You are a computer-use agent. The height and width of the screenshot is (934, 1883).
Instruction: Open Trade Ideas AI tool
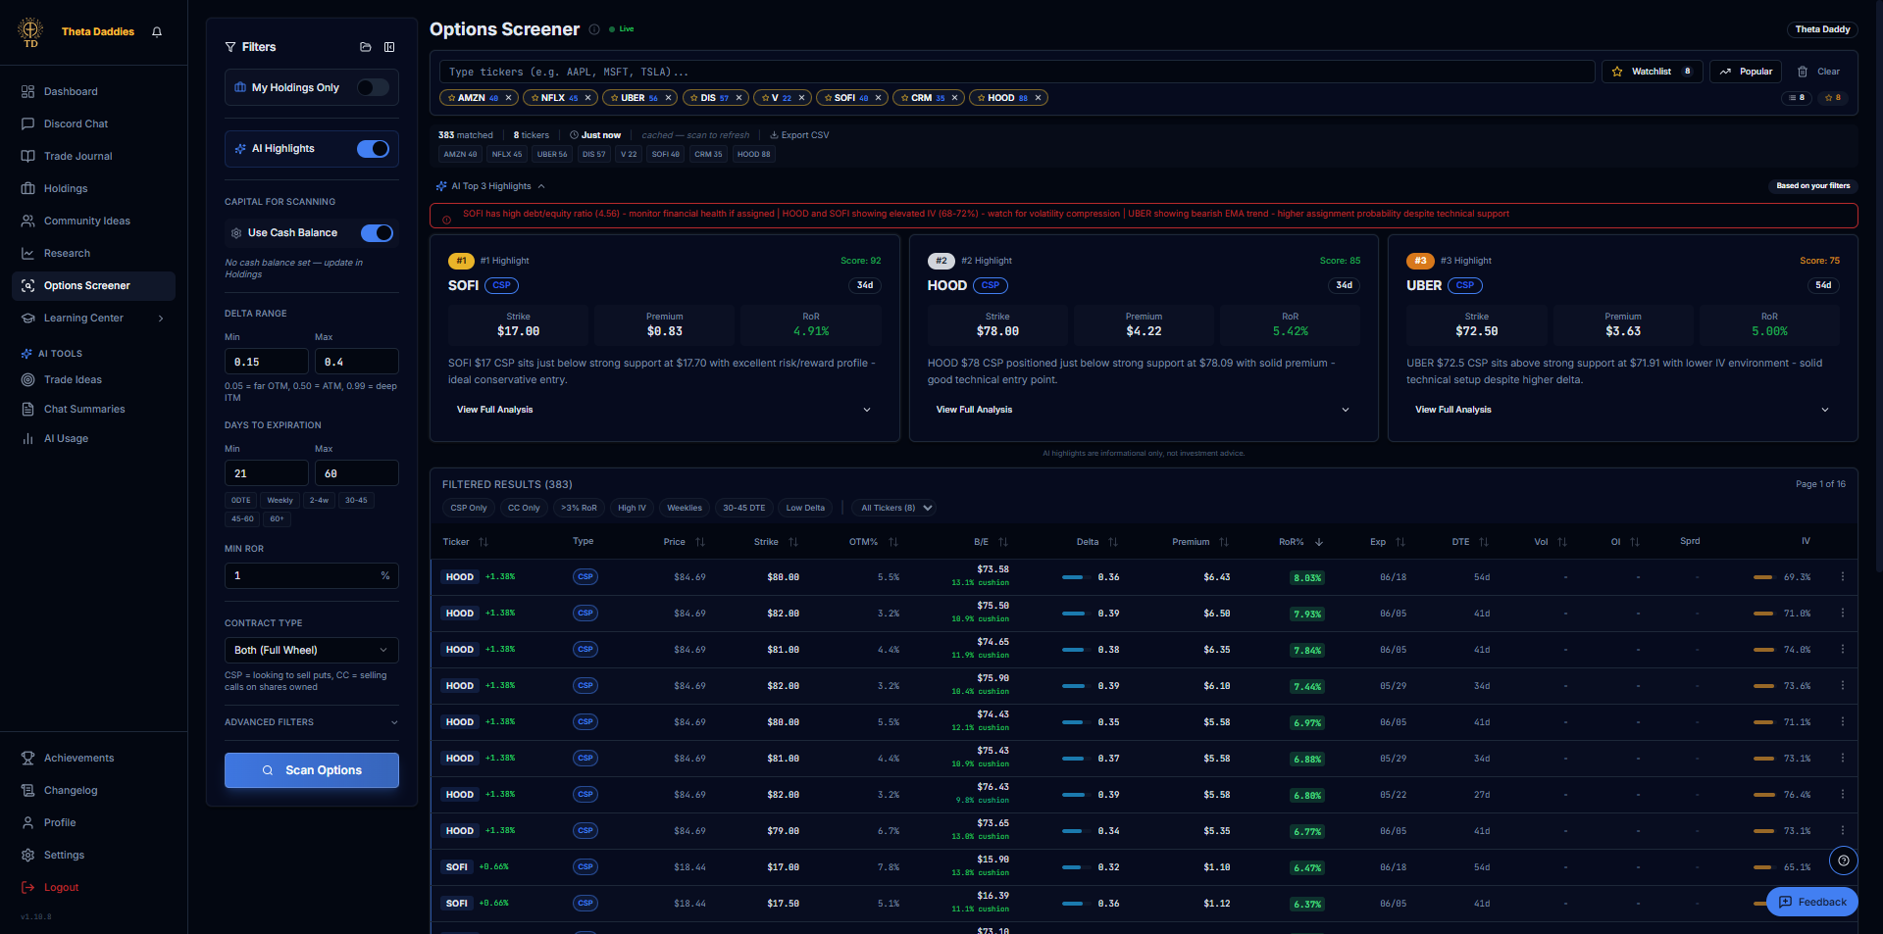pos(93,380)
